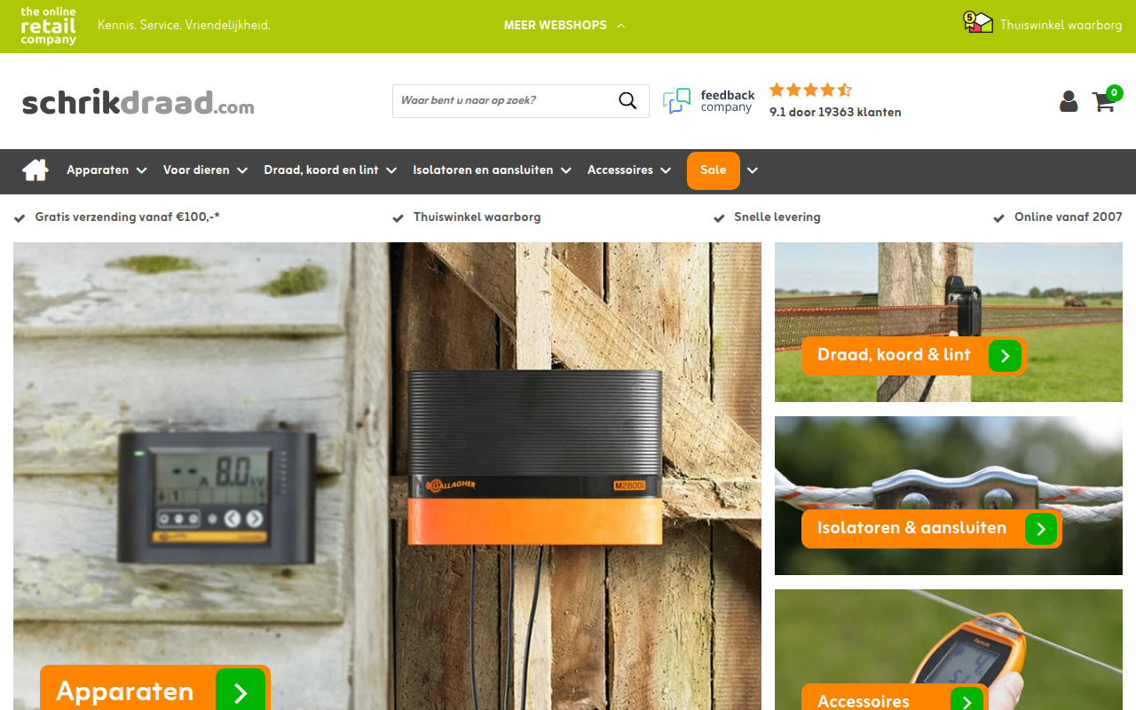1136x710 pixels.
Task: Expand the MEER WEBSHOPS dropdown
Action: pos(564,26)
